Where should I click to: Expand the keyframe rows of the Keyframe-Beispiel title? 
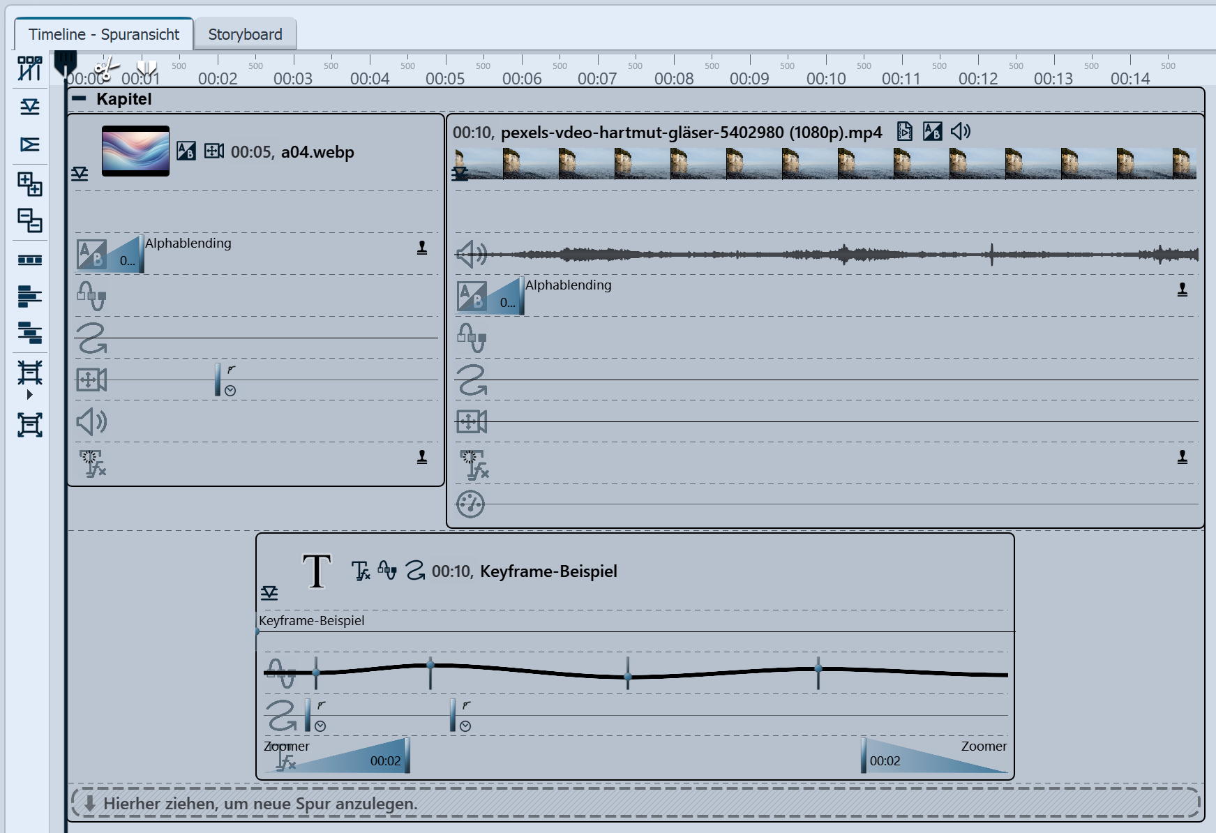pos(270,592)
